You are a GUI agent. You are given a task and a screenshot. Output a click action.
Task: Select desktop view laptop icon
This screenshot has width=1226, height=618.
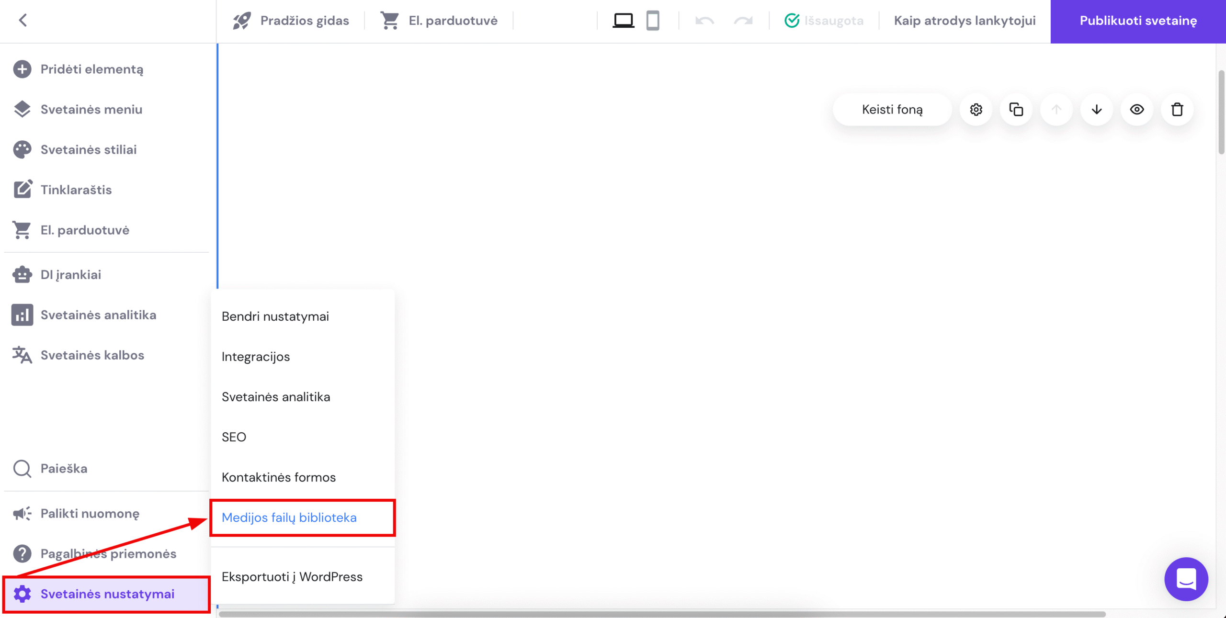point(623,21)
